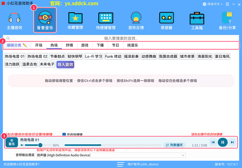
Task: Open the hamburger menu in title bar
Action: [x=227, y=4]
